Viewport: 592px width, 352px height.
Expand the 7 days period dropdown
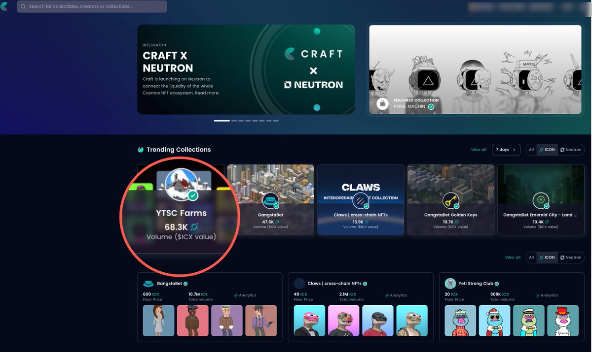506,150
